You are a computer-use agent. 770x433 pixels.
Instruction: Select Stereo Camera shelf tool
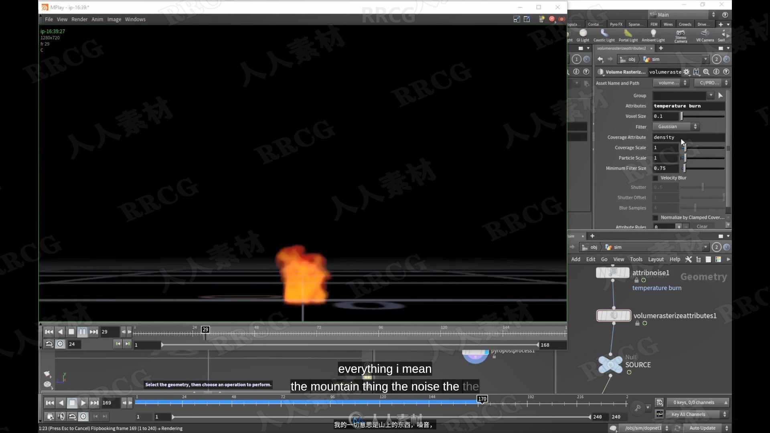pos(681,36)
